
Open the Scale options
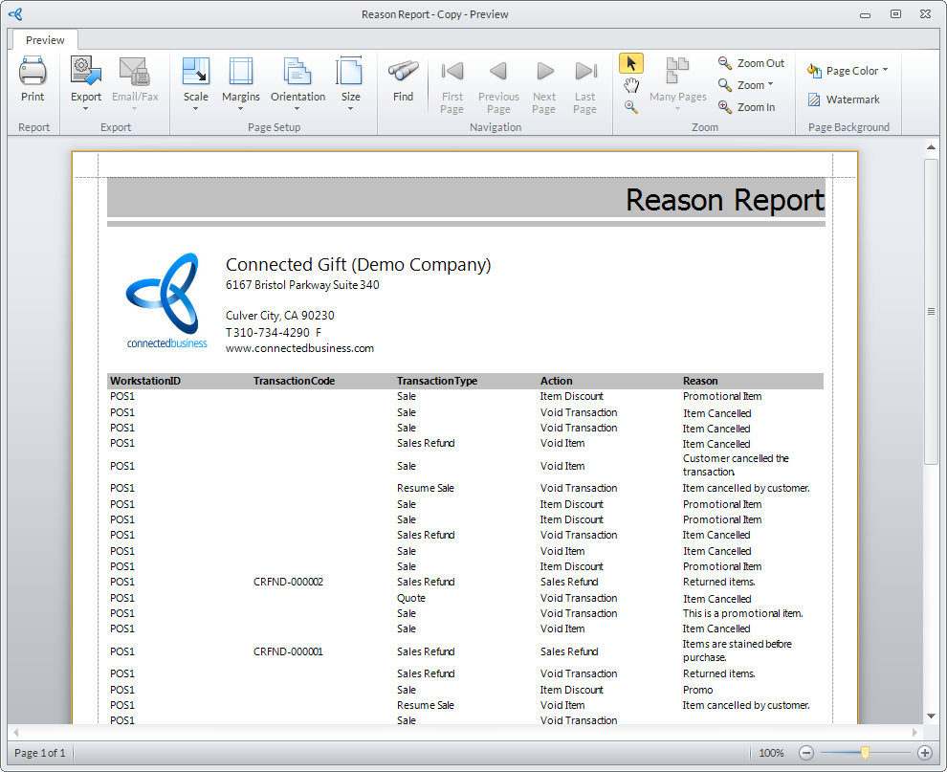[x=195, y=73]
